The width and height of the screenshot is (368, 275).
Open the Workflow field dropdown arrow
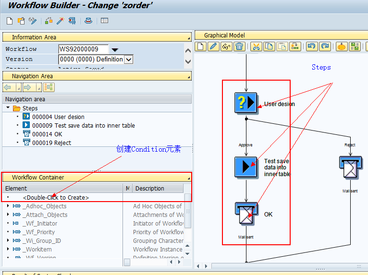[115, 50]
